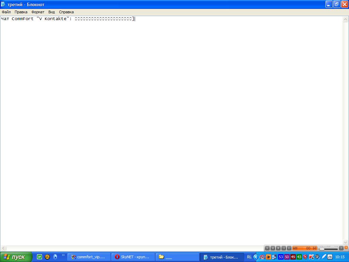Switch to commfort_vip taskbar window

89,257
